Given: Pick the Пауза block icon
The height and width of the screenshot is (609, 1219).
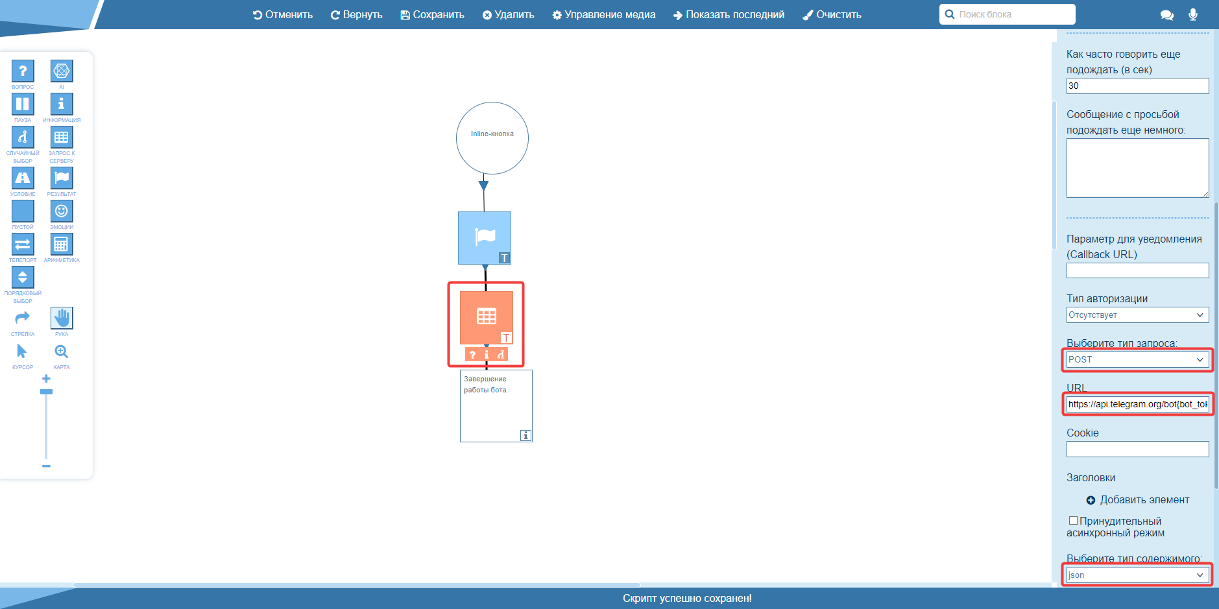Looking at the screenshot, I should 23,104.
